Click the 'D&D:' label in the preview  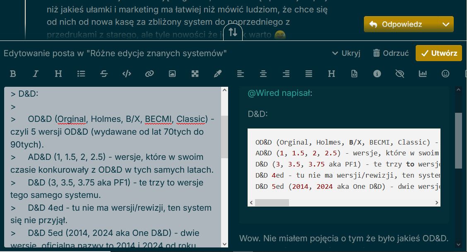coord(258,114)
